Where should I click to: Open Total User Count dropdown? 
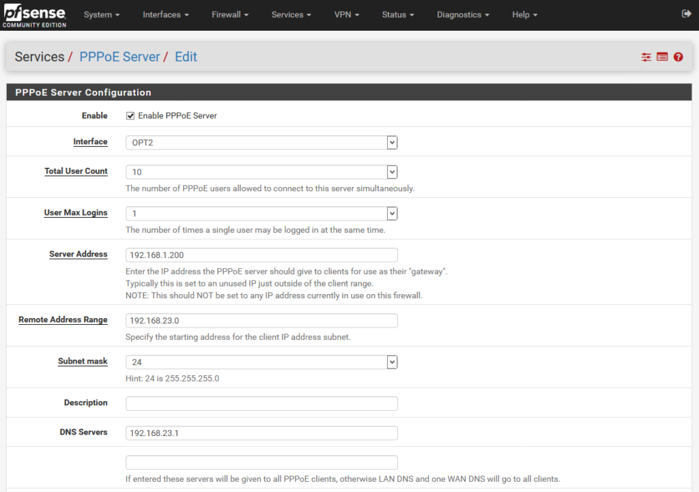point(261,172)
